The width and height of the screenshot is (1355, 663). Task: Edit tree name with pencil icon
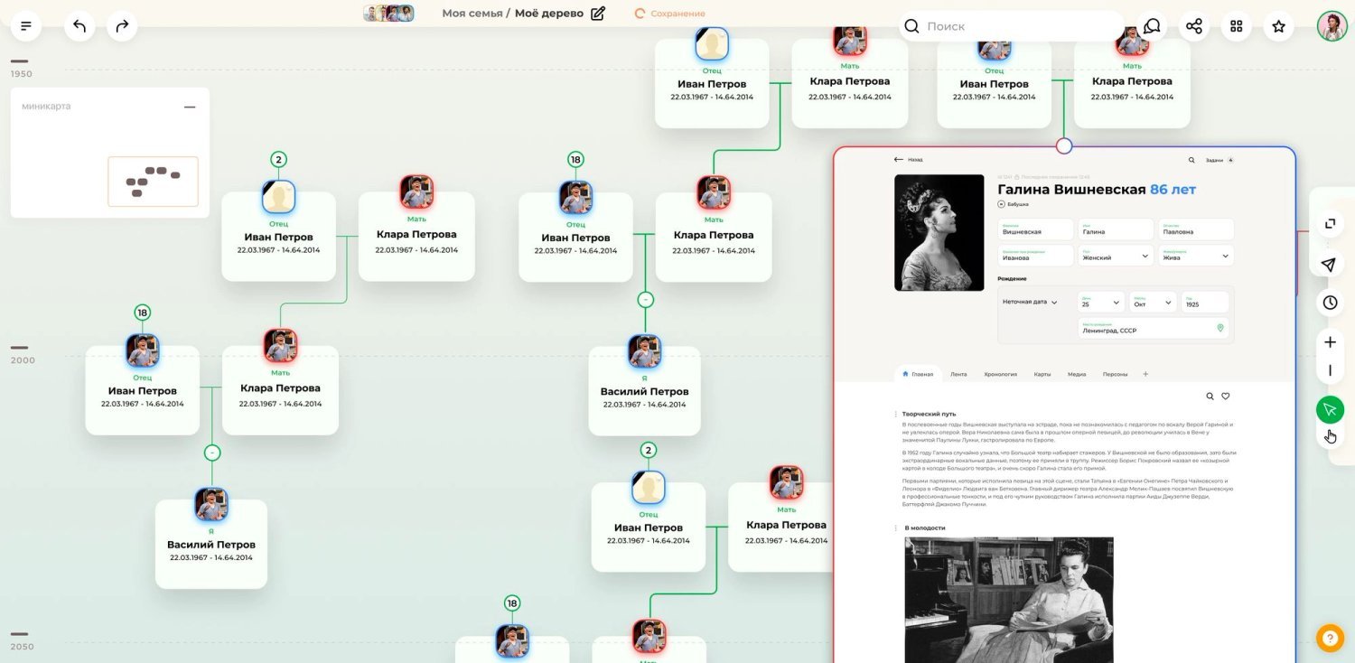coord(597,14)
